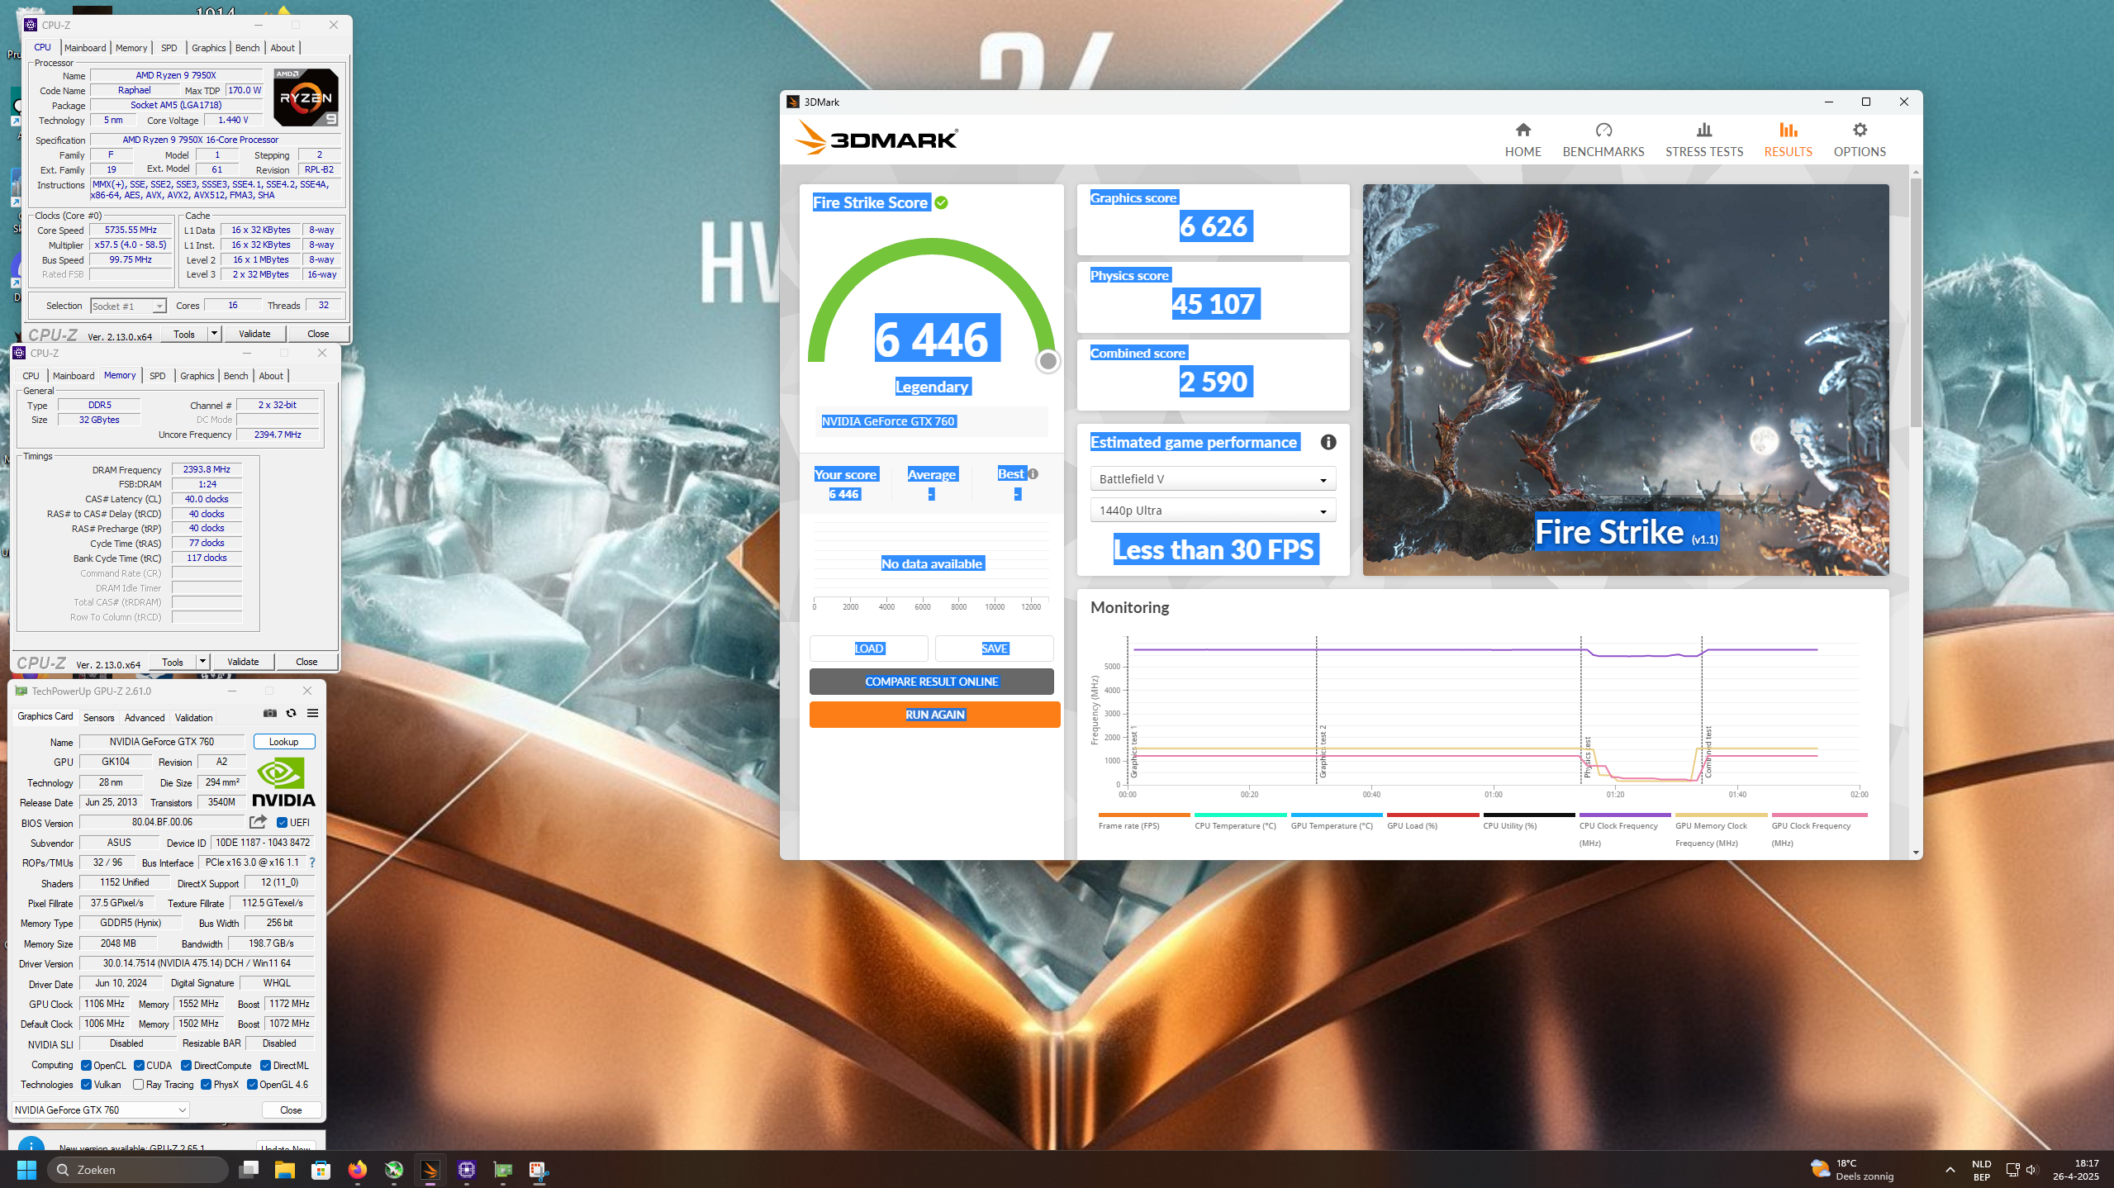Expand the Tools dropdown arrow in CPU-Z Memory window

tap(202, 661)
